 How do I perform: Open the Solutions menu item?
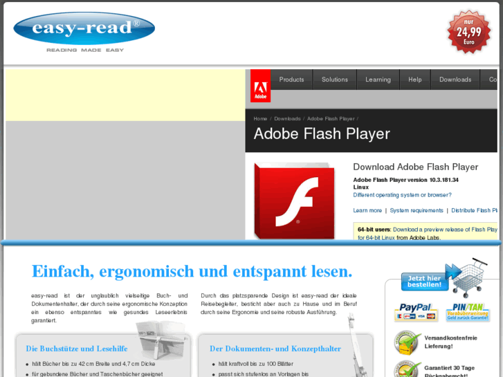pyautogui.click(x=335, y=80)
